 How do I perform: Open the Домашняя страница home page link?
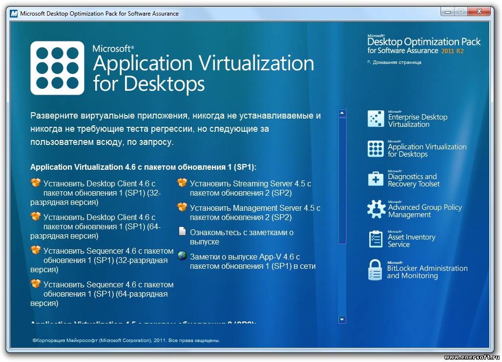coord(397,62)
